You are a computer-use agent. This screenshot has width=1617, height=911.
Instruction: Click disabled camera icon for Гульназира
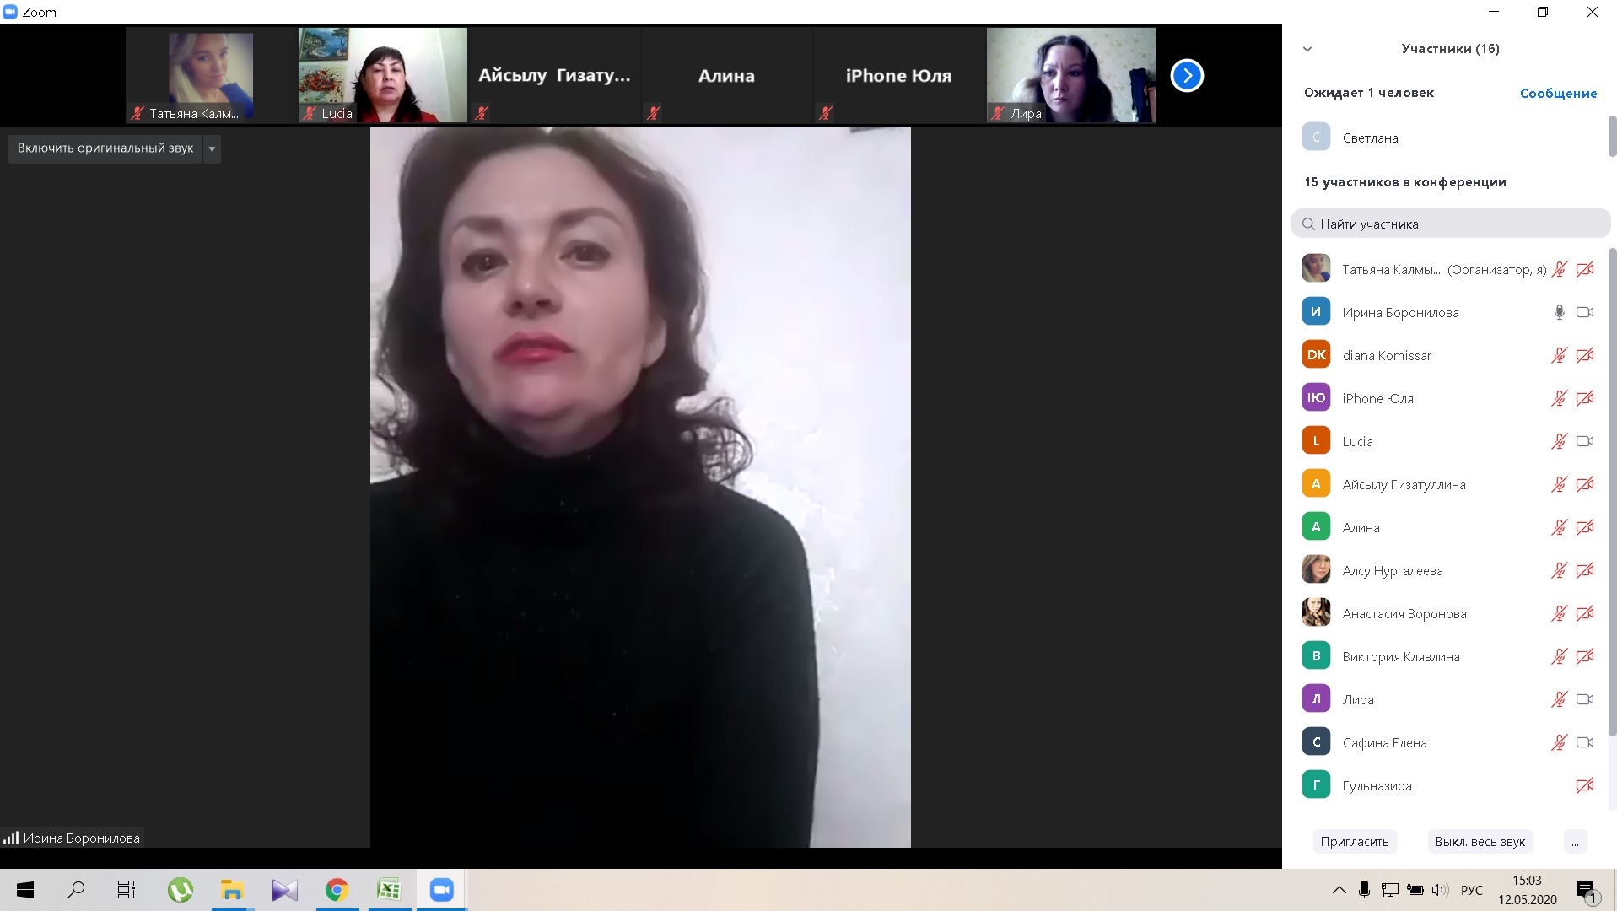click(x=1584, y=785)
